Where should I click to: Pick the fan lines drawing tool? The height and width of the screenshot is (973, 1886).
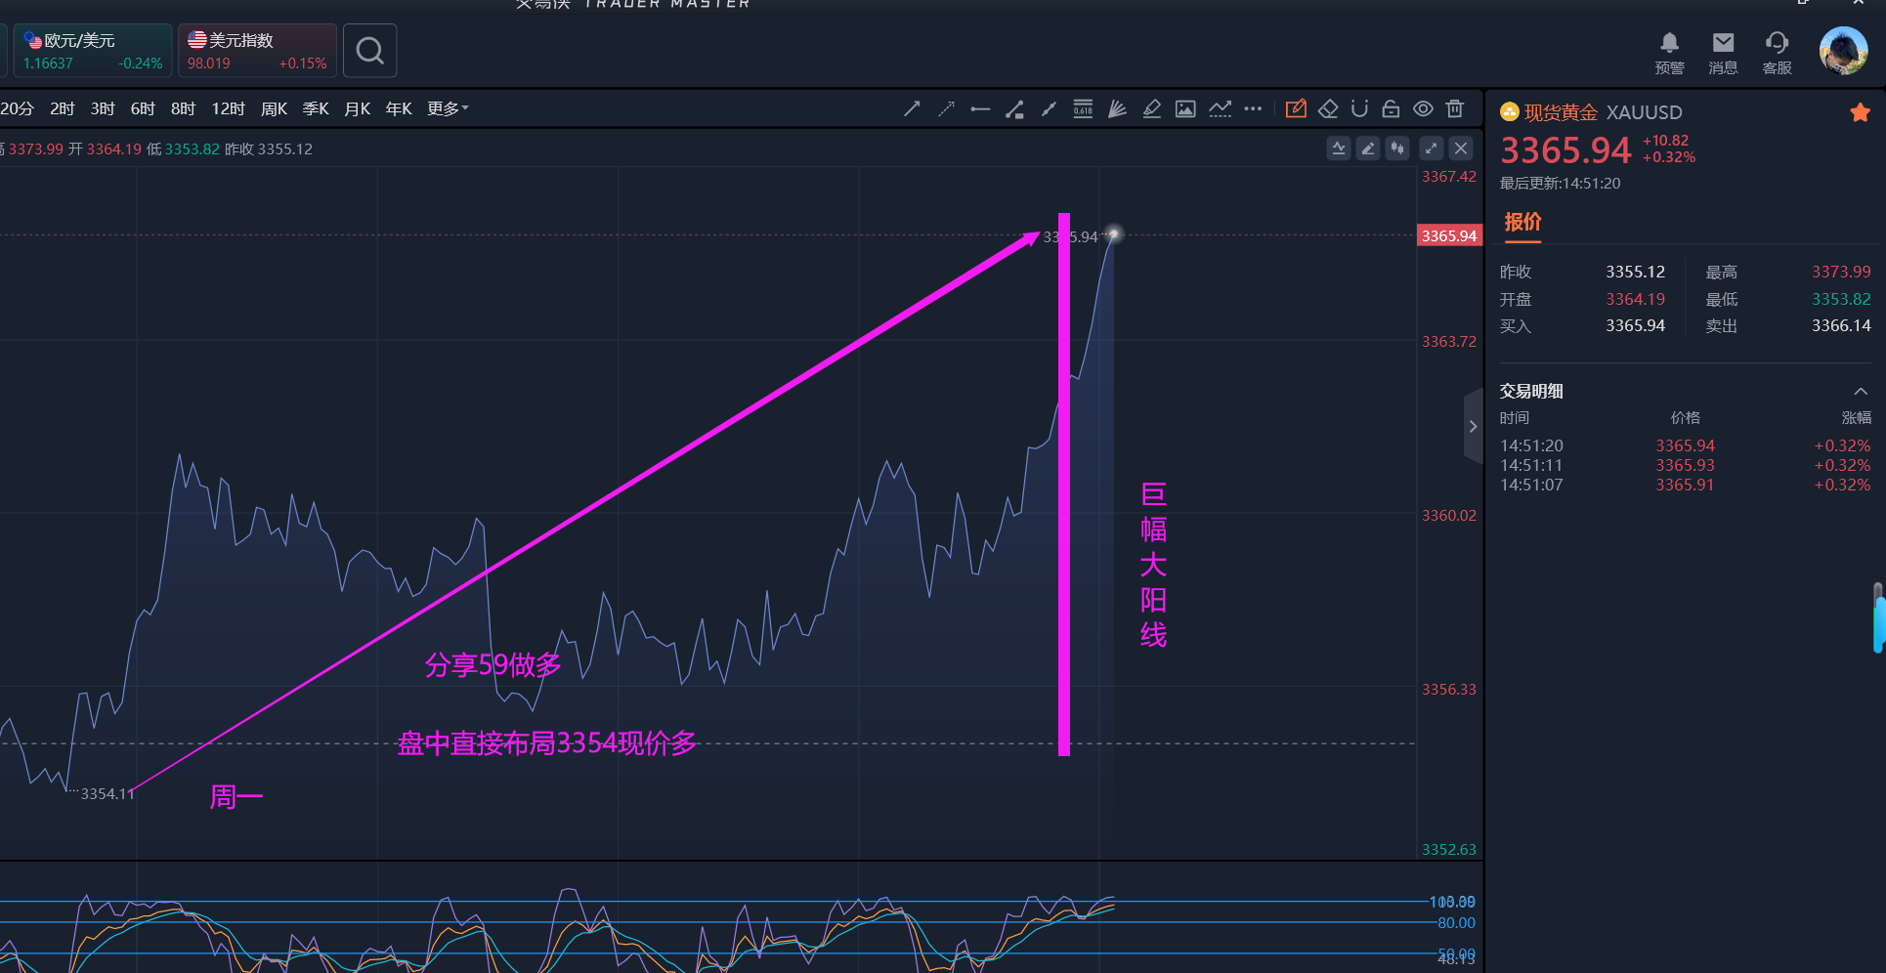pyautogui.click(x=1117, y=108)
